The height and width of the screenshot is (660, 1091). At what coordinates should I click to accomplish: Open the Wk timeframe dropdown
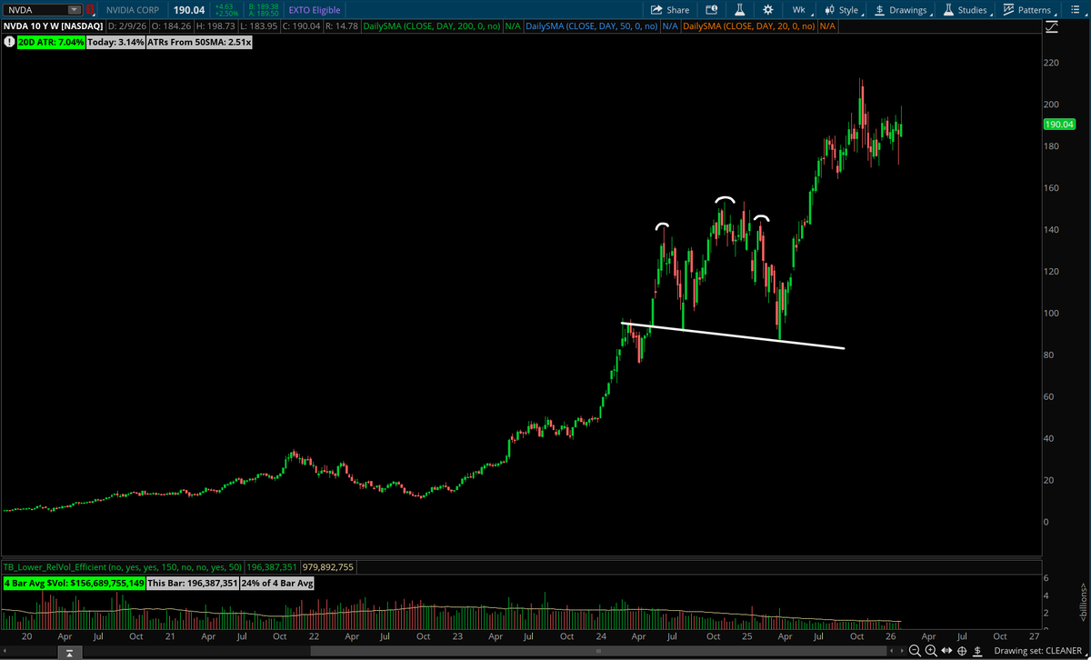pos(802,10)
